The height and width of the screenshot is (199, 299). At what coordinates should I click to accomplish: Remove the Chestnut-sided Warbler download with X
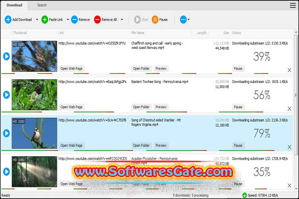[289, 147]
